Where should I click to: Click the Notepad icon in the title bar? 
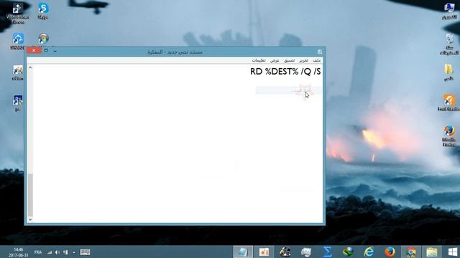click(x=320, y=52)
